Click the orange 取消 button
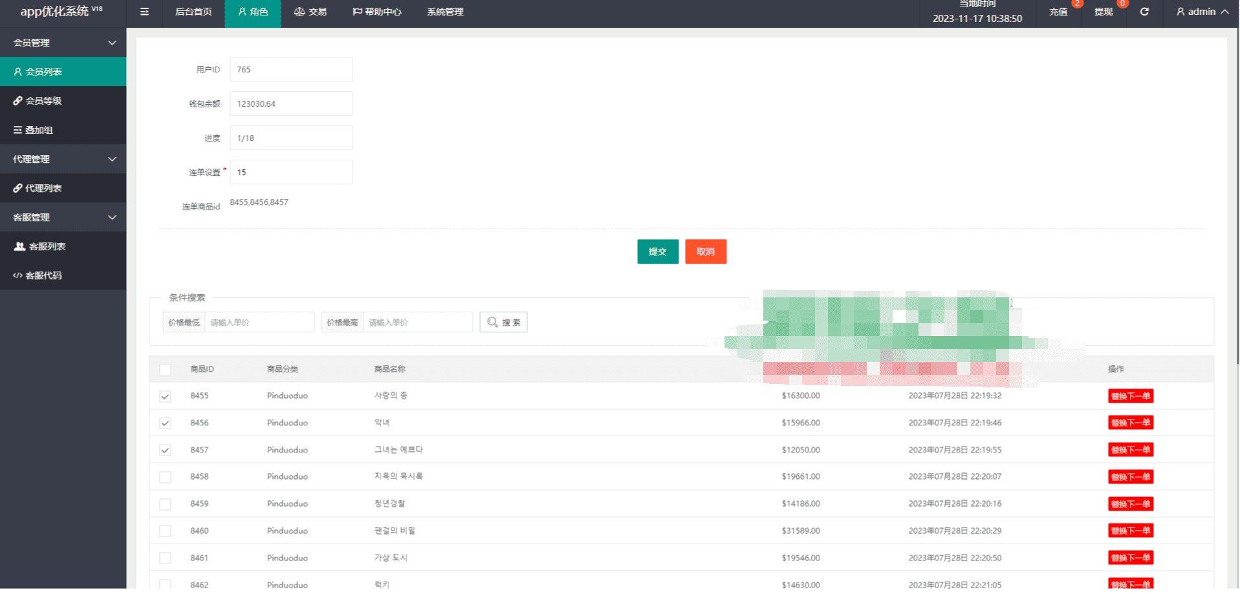 click(x=705, y=251)
